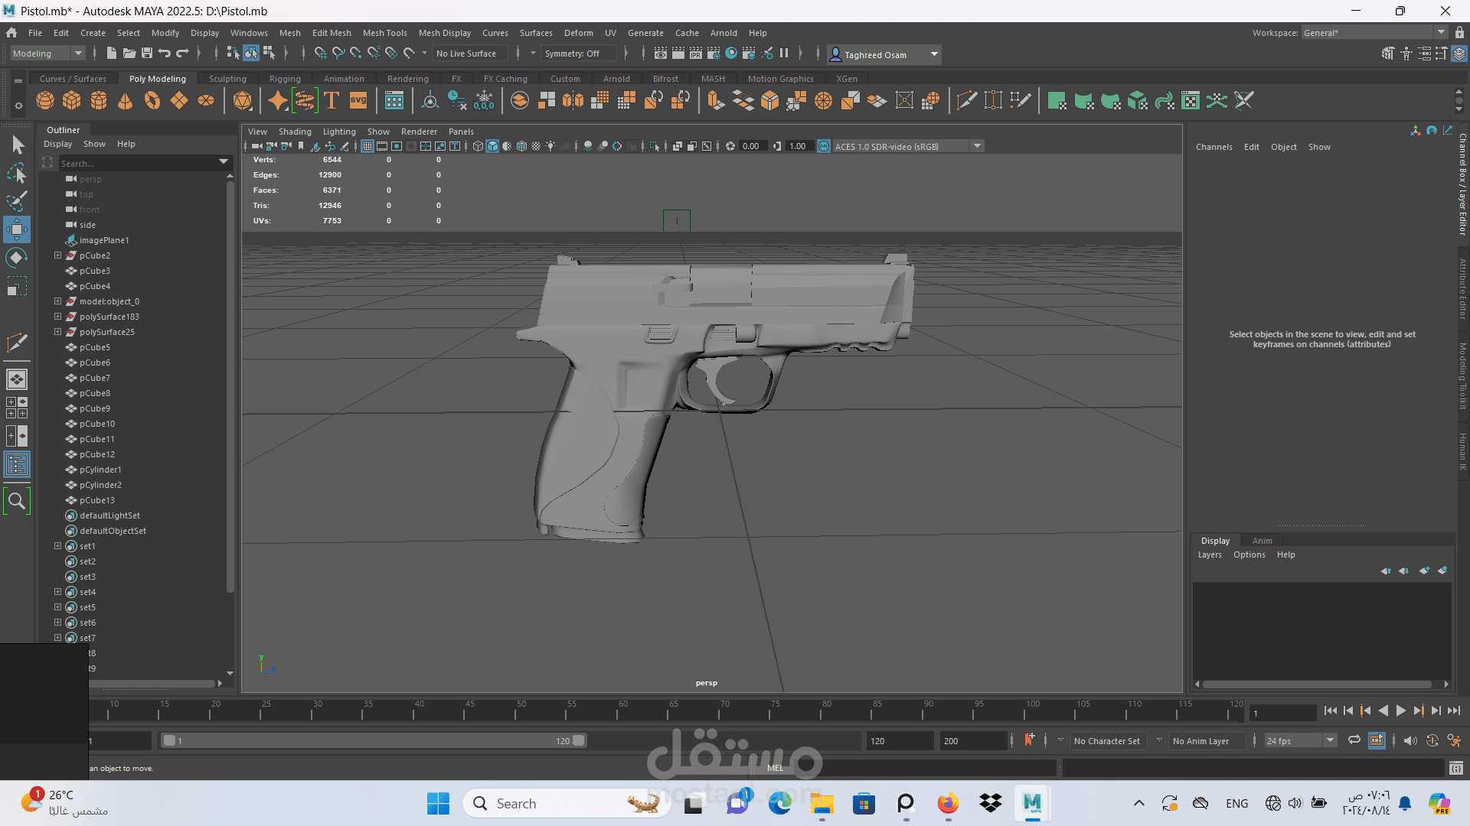Select the polygon Type text tool

tap(332, 101)
